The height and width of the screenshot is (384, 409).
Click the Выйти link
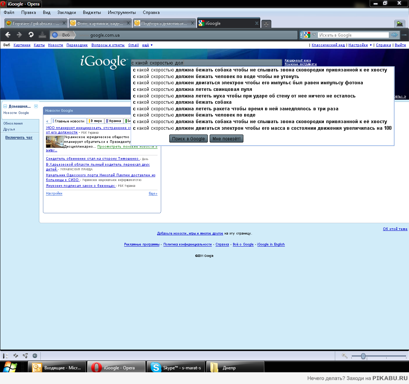point(400,45)
